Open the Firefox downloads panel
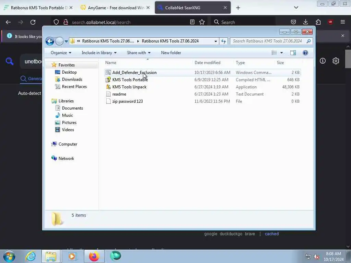Viewport: 351px width, 263px height. click(305, 22)
